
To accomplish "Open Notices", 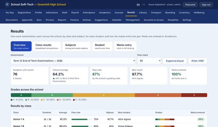I will [x=87, y=20].
